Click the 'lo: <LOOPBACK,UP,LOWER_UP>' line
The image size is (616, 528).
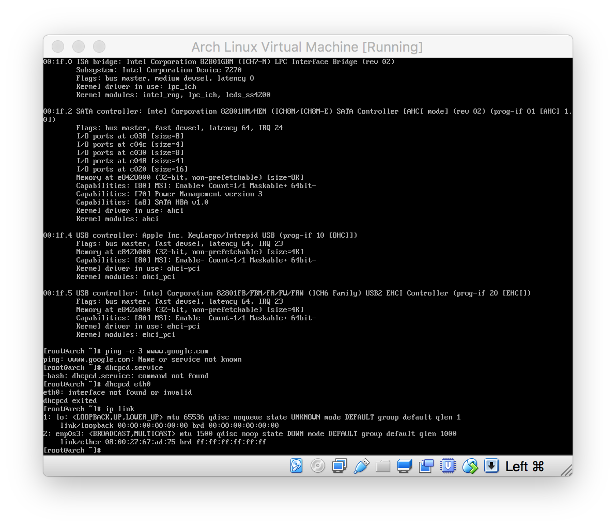coord(252,417)
